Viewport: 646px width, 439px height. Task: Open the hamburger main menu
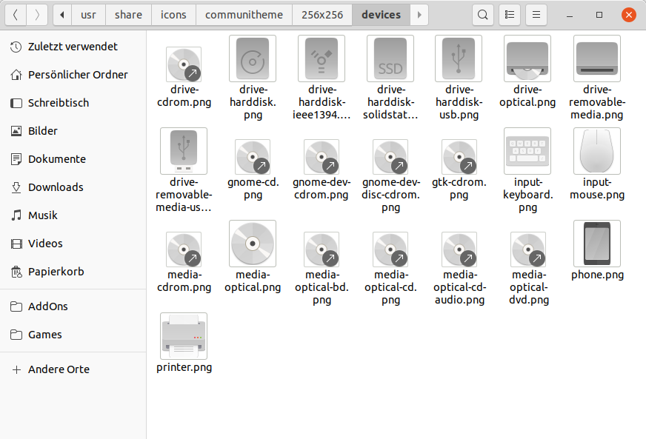536,15
